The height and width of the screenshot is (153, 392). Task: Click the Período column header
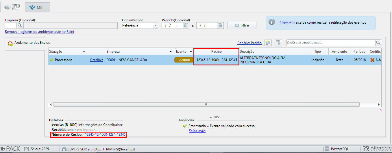pos(359,52)
